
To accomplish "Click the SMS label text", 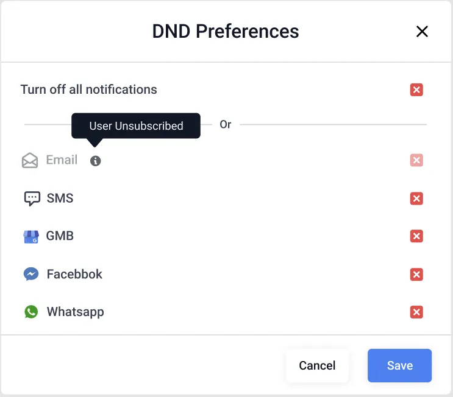I will tap(60, 198).
